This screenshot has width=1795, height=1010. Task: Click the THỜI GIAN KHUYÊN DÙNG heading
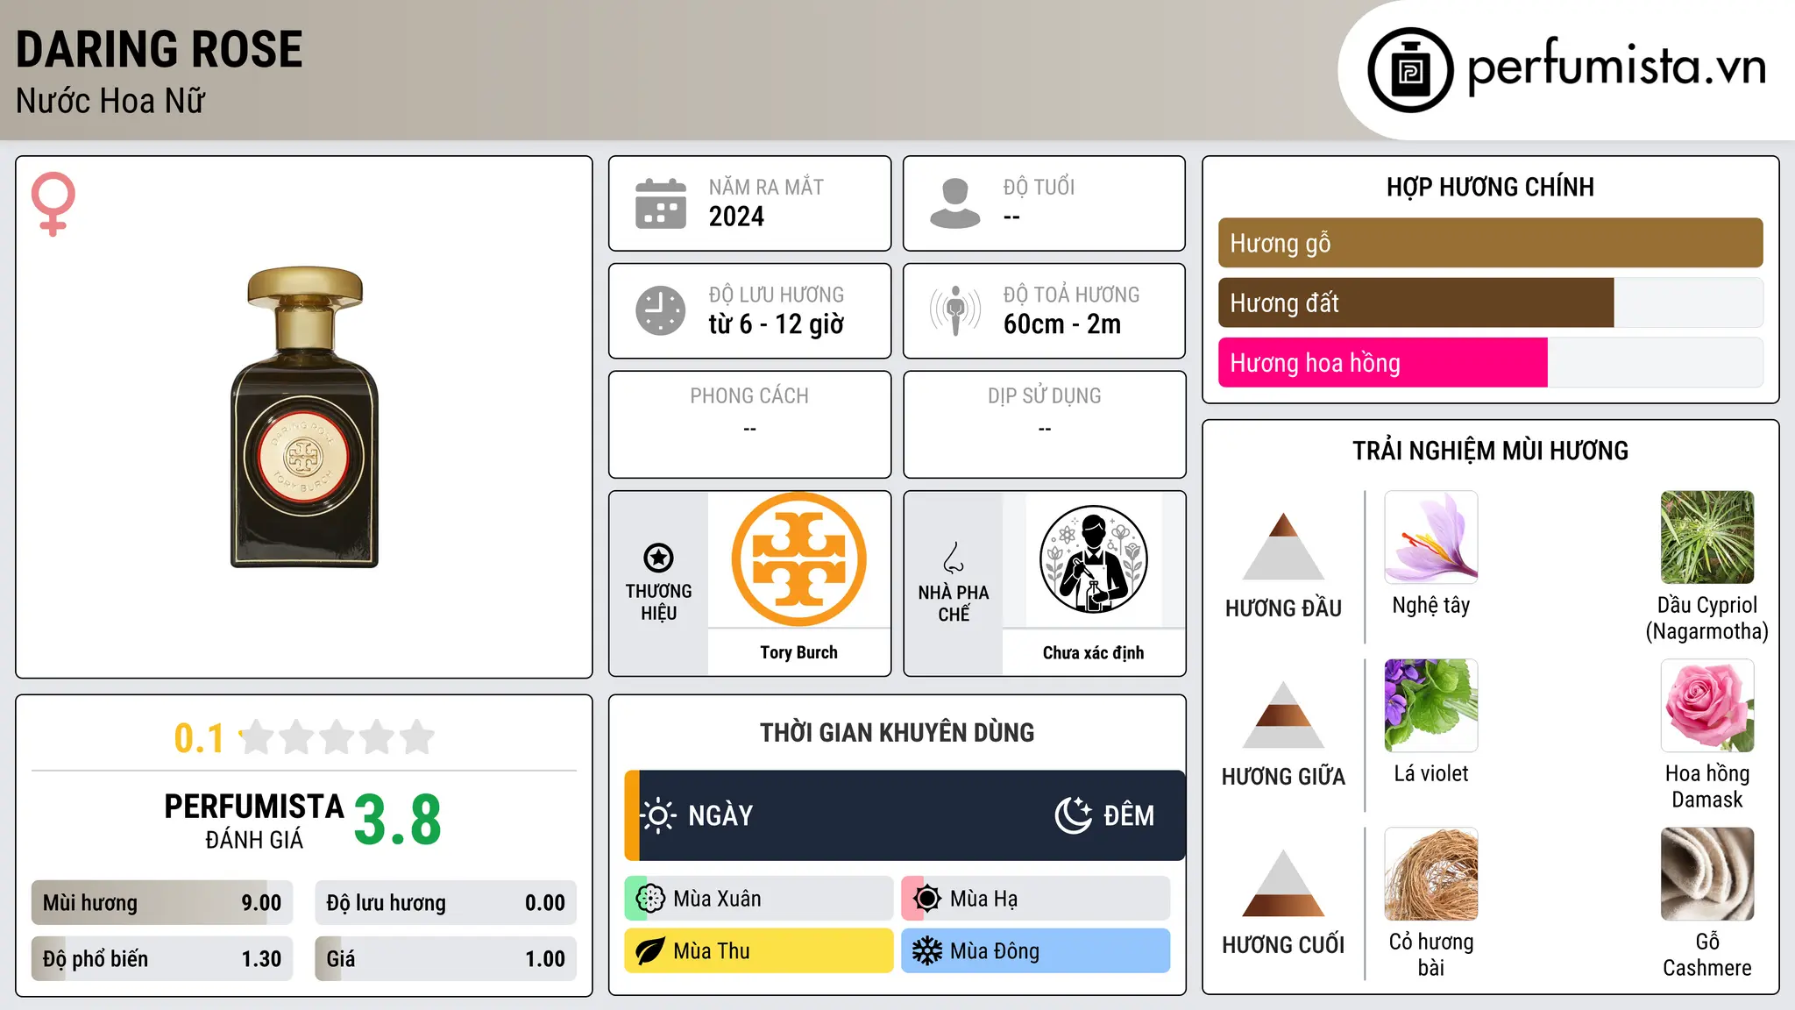(x=897, y=732)
